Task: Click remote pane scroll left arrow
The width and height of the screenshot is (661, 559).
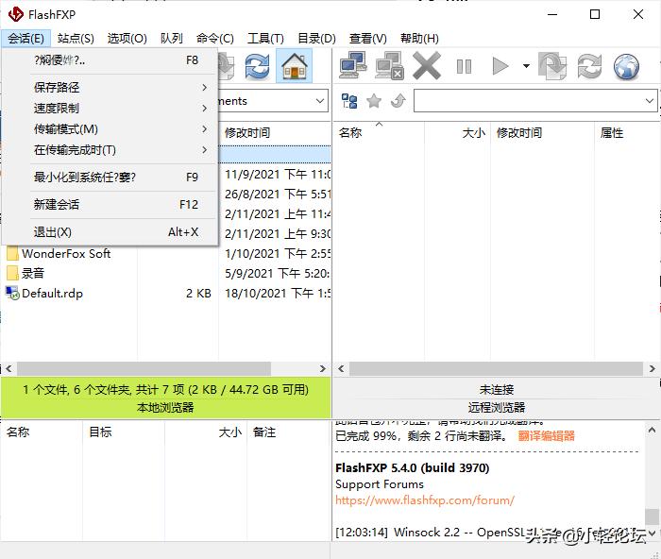Action: click(341, 369)
